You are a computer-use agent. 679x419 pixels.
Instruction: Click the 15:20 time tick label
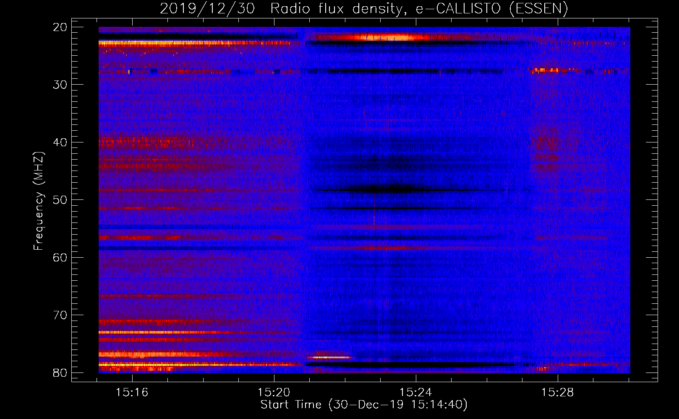tap(274, 393)
